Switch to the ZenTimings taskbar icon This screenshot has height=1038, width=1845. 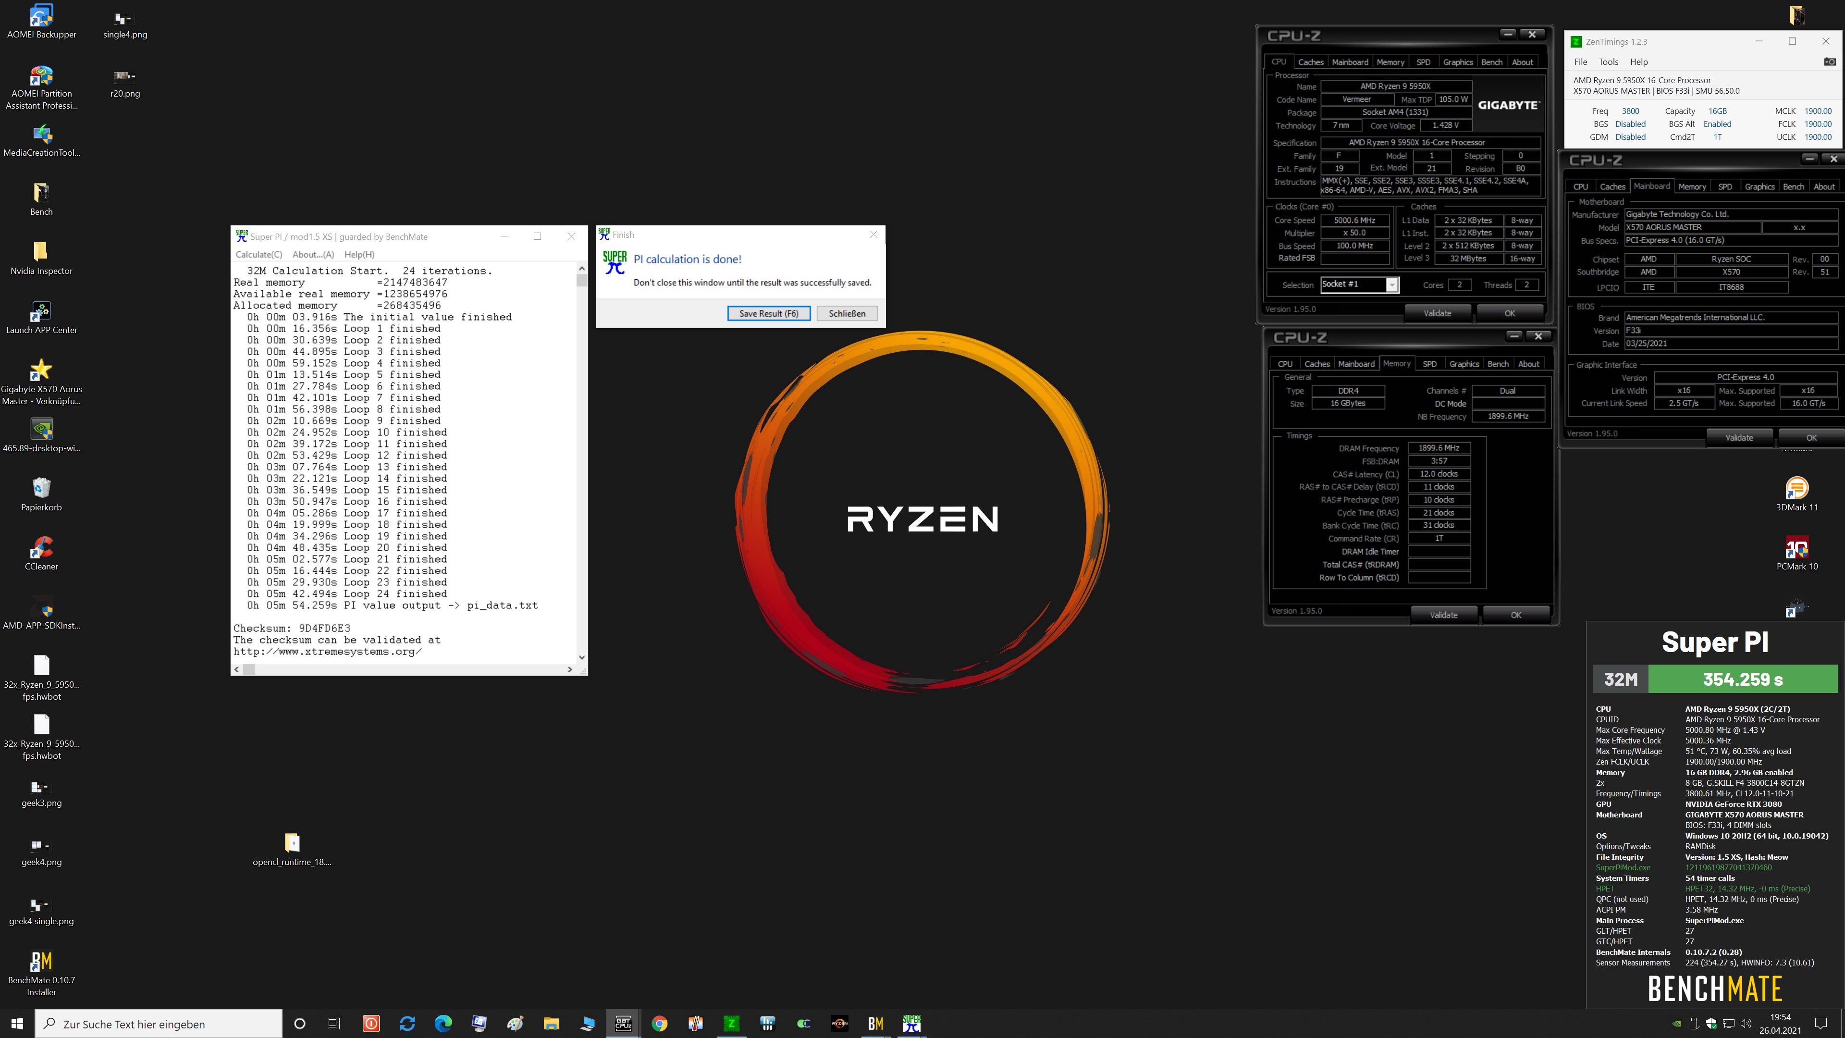click(731, 1024)
